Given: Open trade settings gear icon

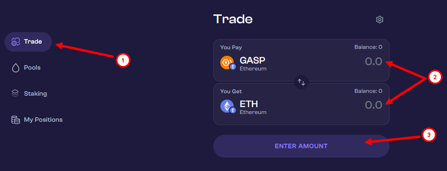Looking at the screenshot, I should (379, 20).
